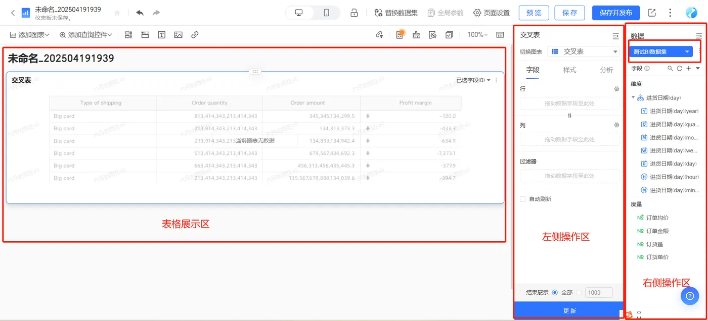Screen dimensions: 708x321
Task: Open the crosstab card's three-dot menu
Action: [496, 80]
